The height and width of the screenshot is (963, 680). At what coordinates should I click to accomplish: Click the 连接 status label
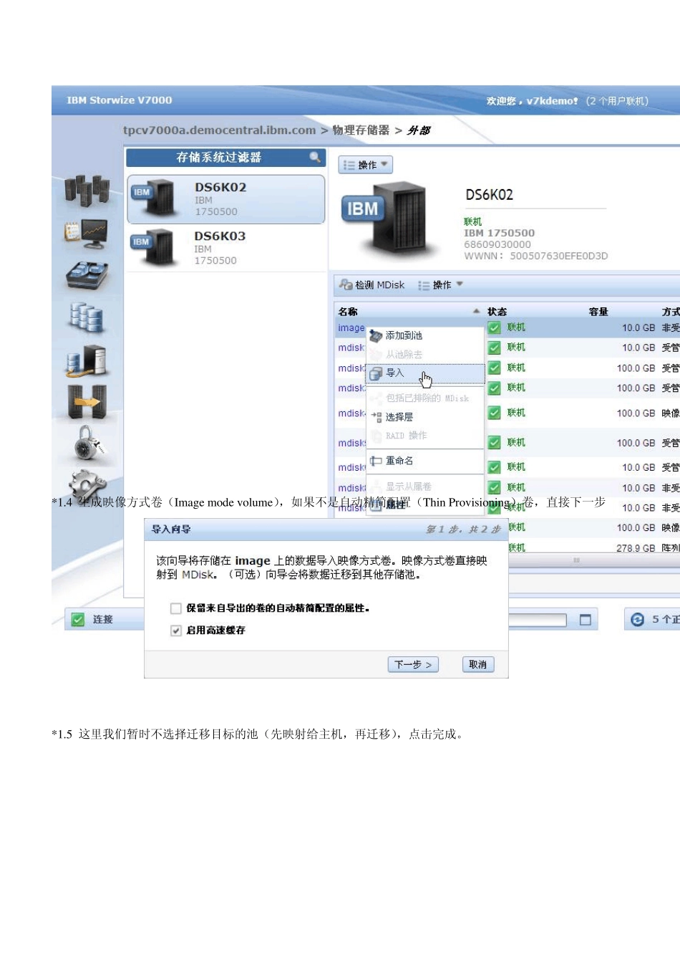pyautogui.click(x=103, y=619)
